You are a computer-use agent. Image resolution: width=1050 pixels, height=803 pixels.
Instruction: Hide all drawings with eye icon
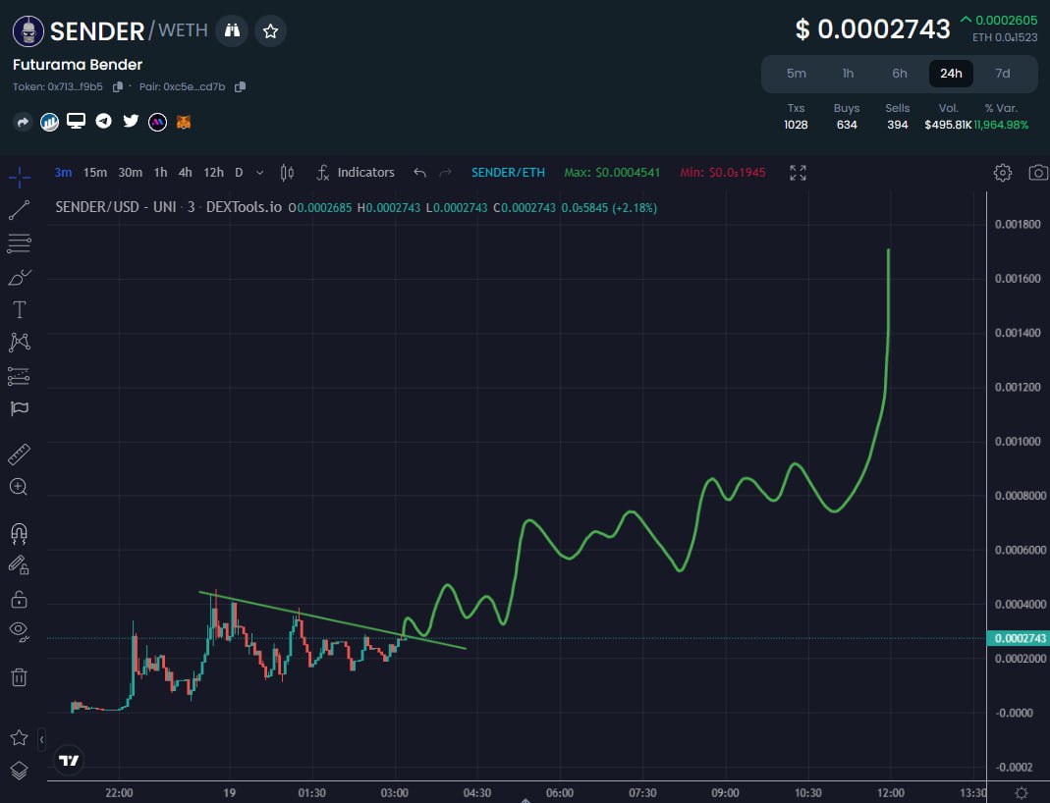(19, 631)
